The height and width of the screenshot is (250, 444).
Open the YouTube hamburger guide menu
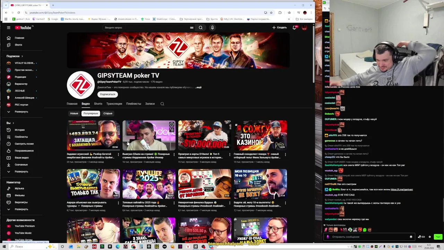click(x=9, y=27)
